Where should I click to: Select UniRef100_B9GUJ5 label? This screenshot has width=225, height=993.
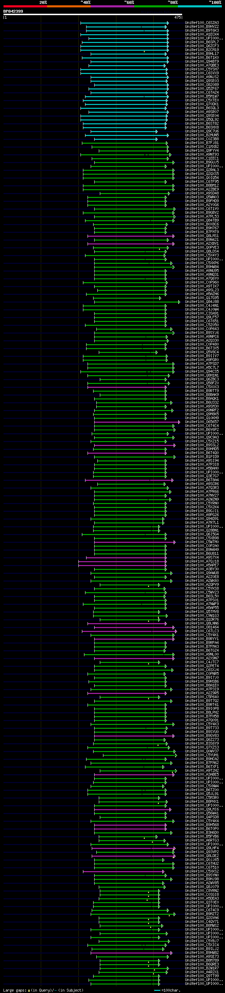point(202,162)
